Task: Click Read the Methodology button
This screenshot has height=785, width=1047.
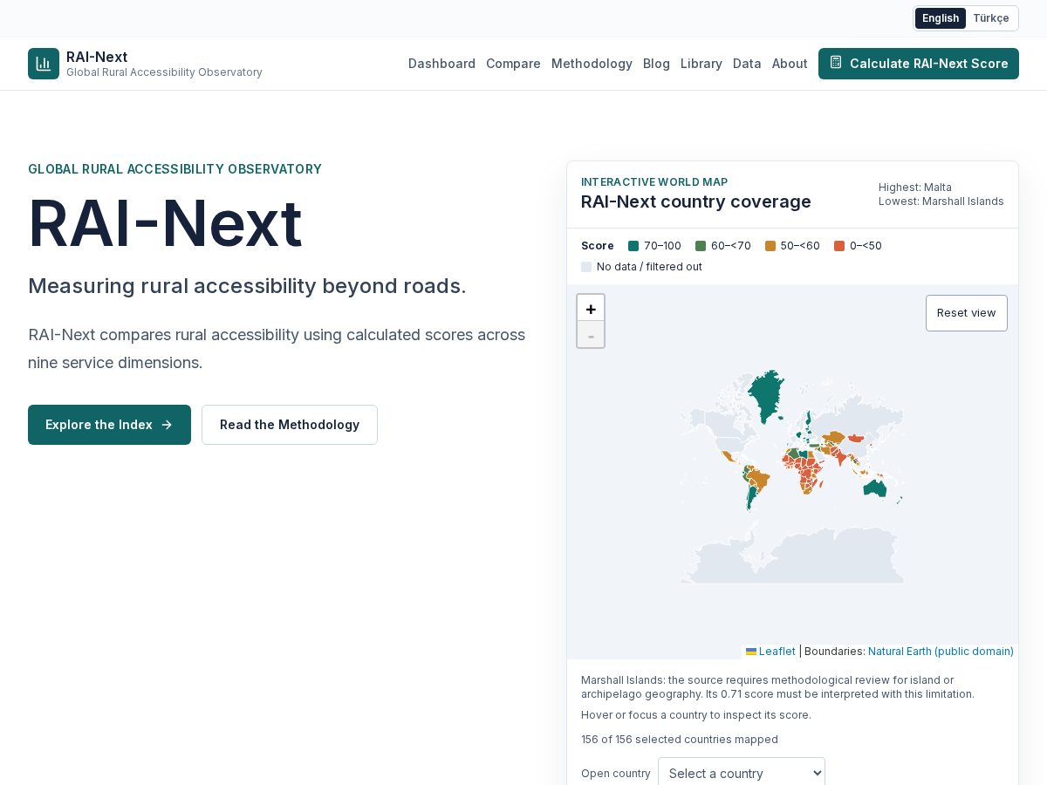Action: click(x=290, y=425)
